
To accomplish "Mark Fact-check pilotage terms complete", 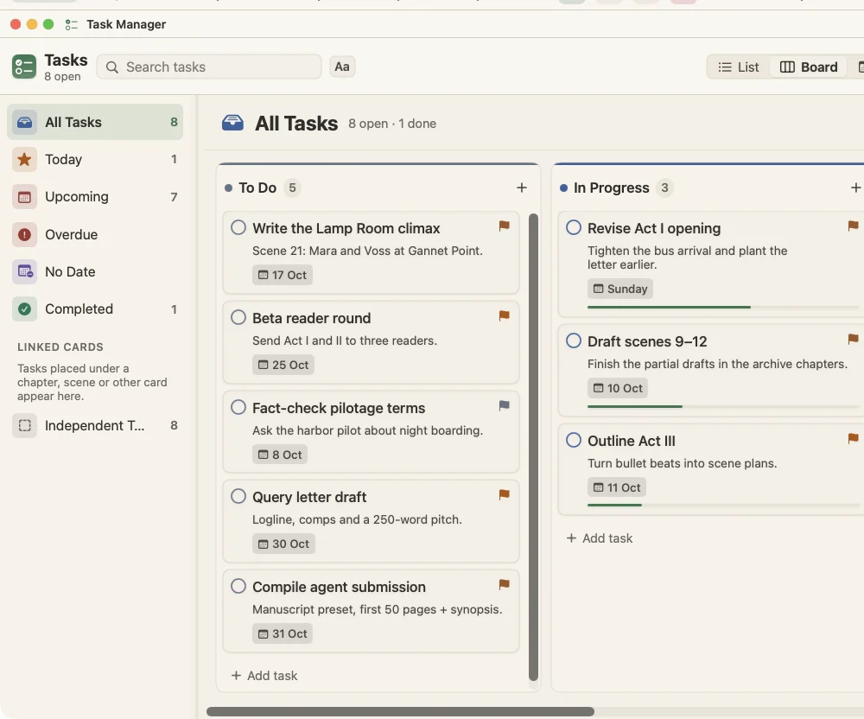I will point(238,407).
